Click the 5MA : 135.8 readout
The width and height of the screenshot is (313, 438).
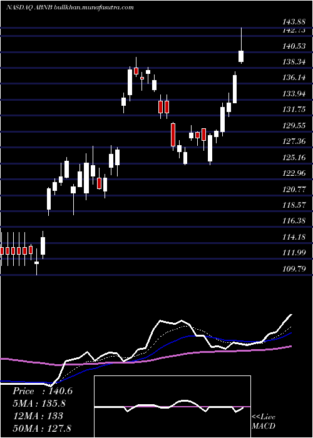coord(40,404)
